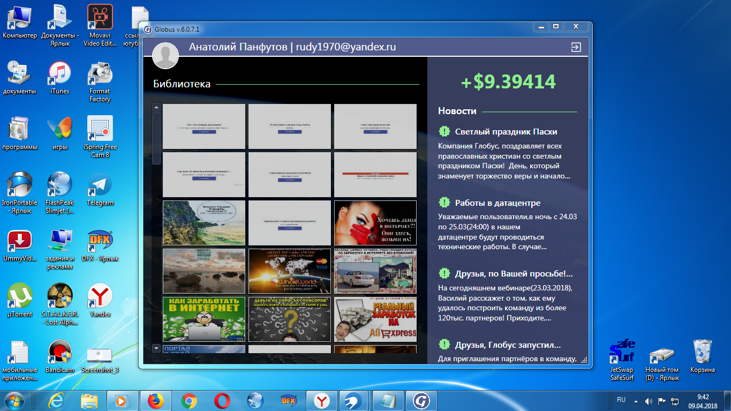Select iSpring Free Cam 8 icon
Viewport: 731px width, 411px height.
[x=100, y=137]
